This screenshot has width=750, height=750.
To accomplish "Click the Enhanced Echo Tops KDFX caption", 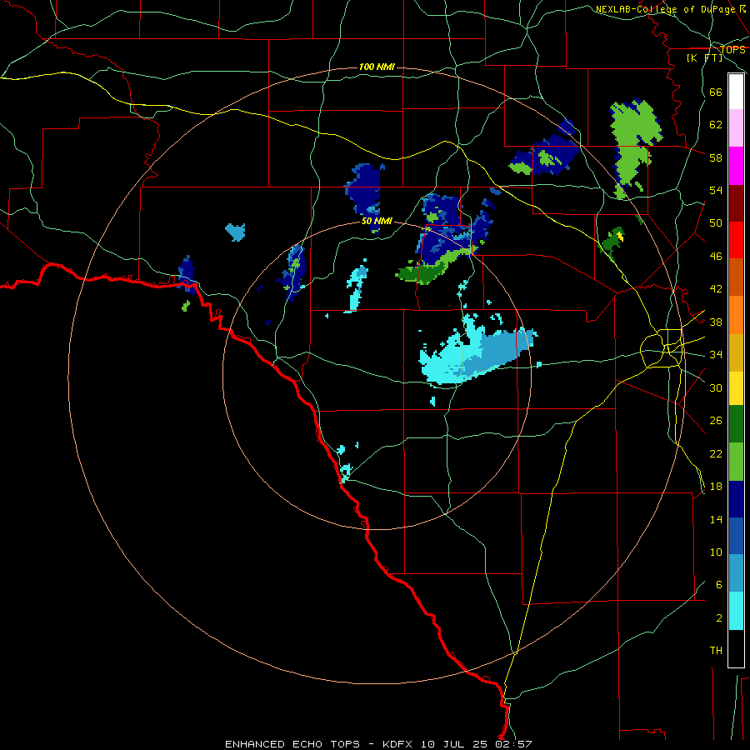I will 378,744.
